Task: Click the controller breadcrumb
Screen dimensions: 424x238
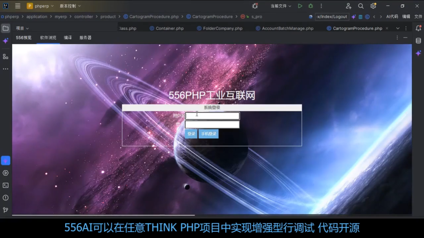Action: click(84, 16)
